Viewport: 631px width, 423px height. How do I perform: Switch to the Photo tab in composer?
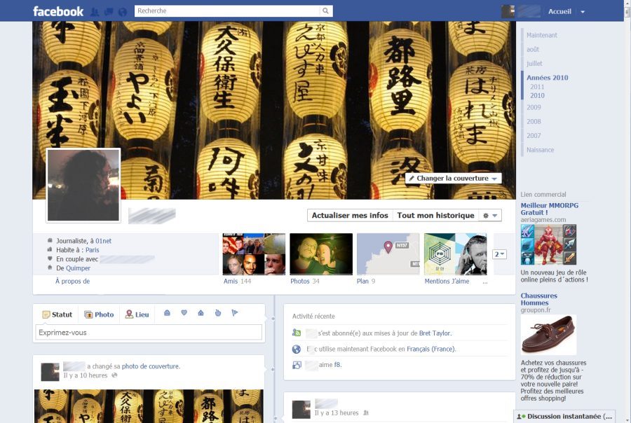99,314
